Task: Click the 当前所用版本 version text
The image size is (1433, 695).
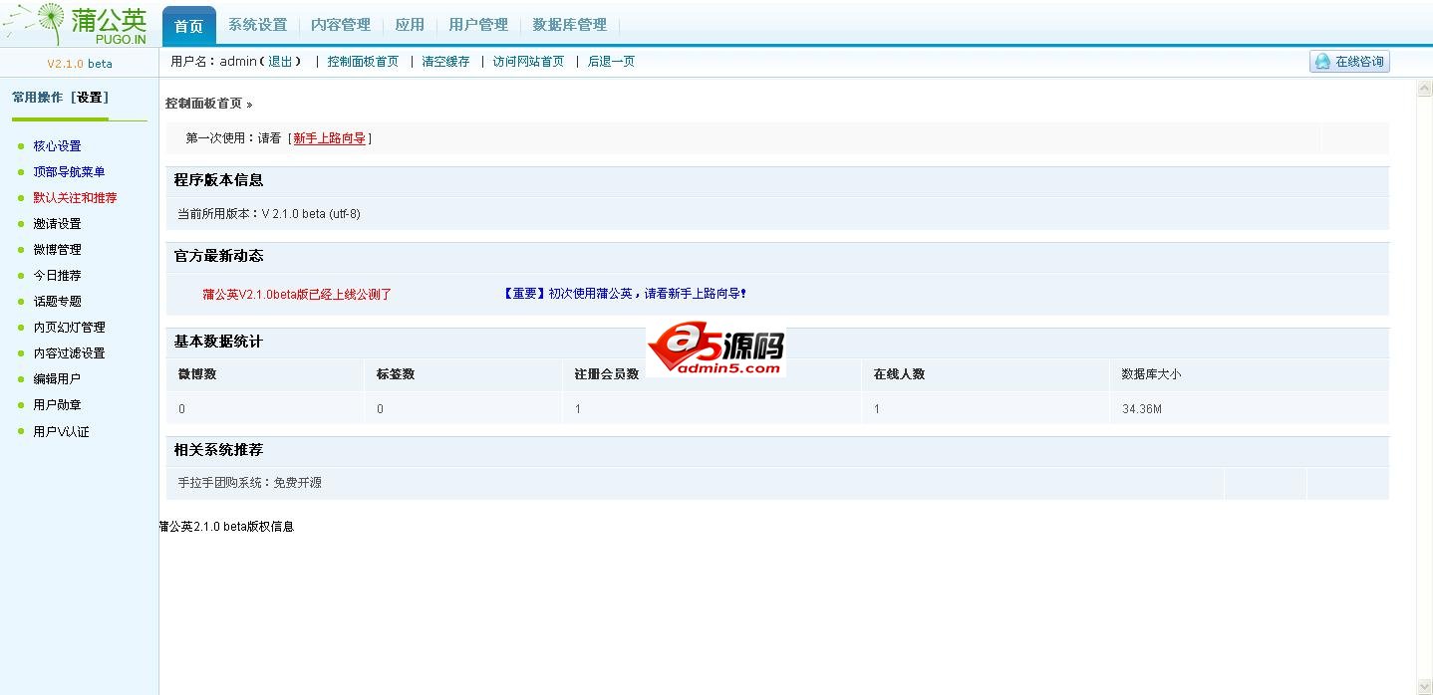Action: 269,214
